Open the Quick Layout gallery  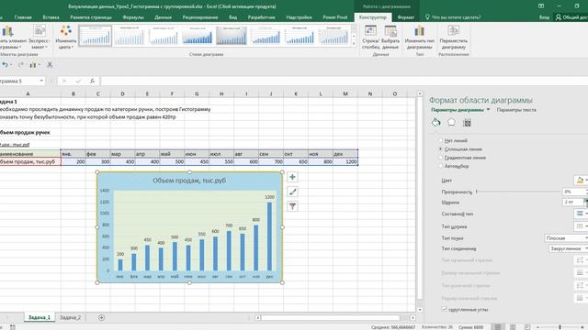pos(39,38)
